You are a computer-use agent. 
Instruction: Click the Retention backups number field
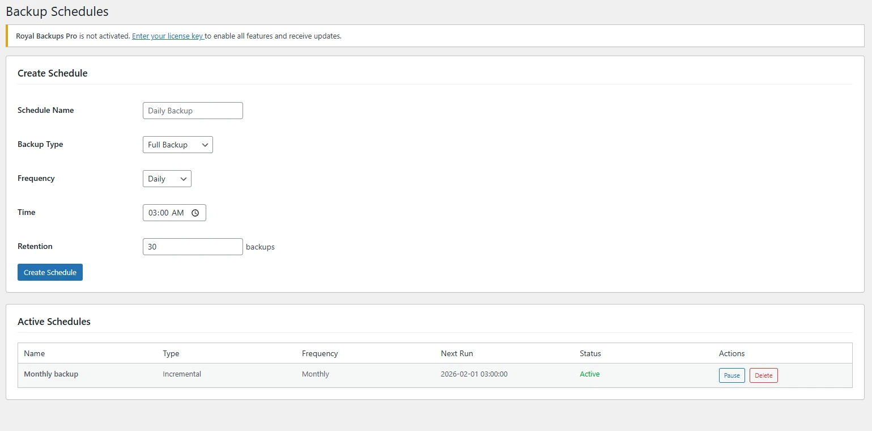(x=193, y=246)
